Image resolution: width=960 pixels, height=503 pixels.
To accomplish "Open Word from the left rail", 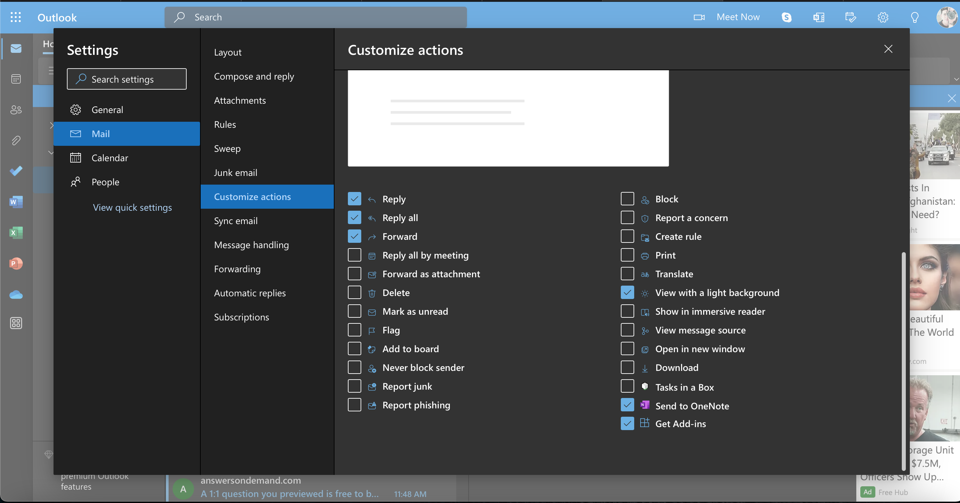I will (x=16, y=202).
